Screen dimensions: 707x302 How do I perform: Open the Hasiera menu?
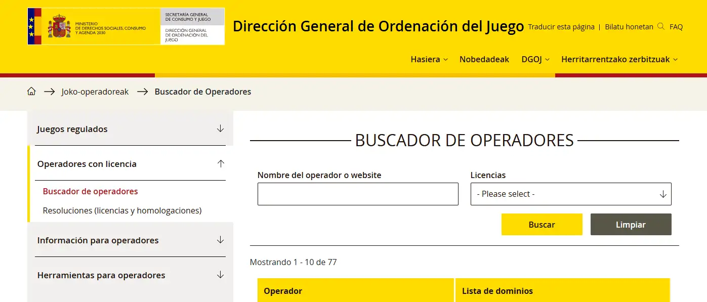click(429, 59)
